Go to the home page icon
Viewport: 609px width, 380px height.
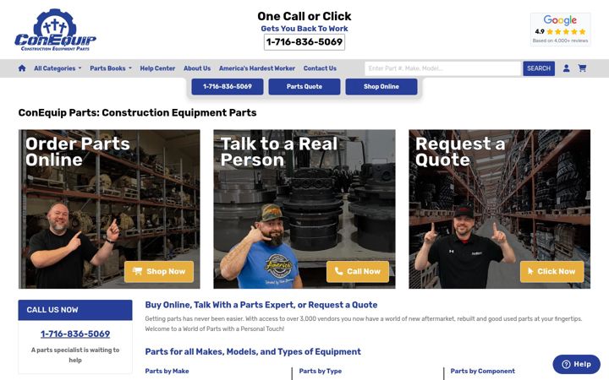(22, 68)
